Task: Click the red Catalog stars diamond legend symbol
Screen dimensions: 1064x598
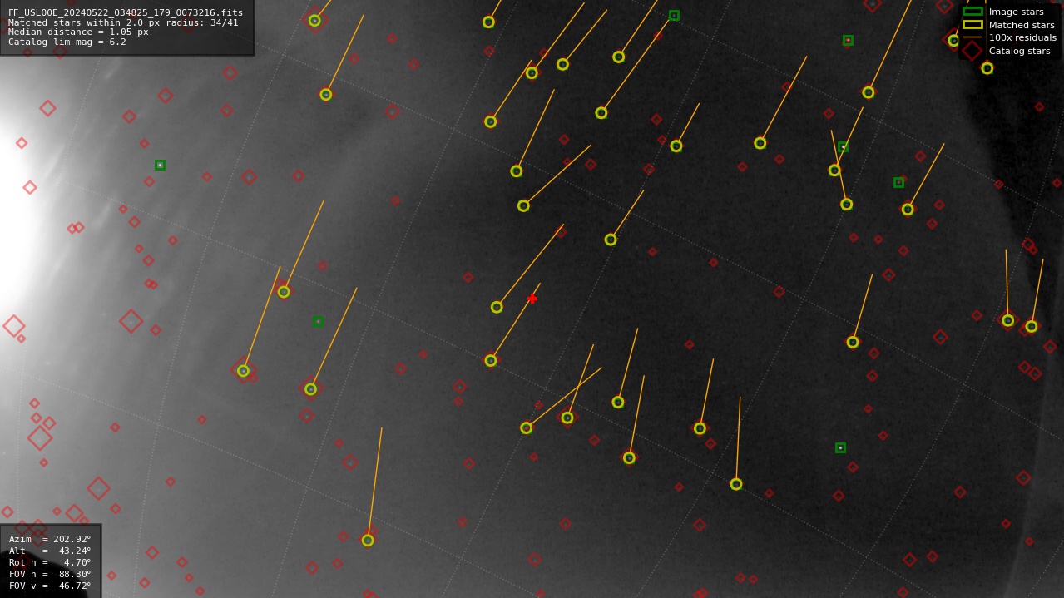Action: [x=972, y=51]
